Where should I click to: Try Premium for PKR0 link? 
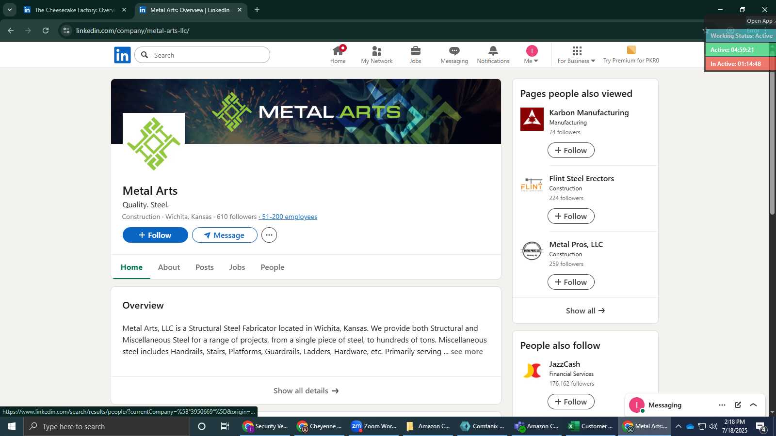pyautogui.click(x=631, y=55)
